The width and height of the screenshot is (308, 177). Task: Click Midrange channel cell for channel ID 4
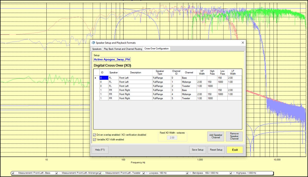click(189, 94)
